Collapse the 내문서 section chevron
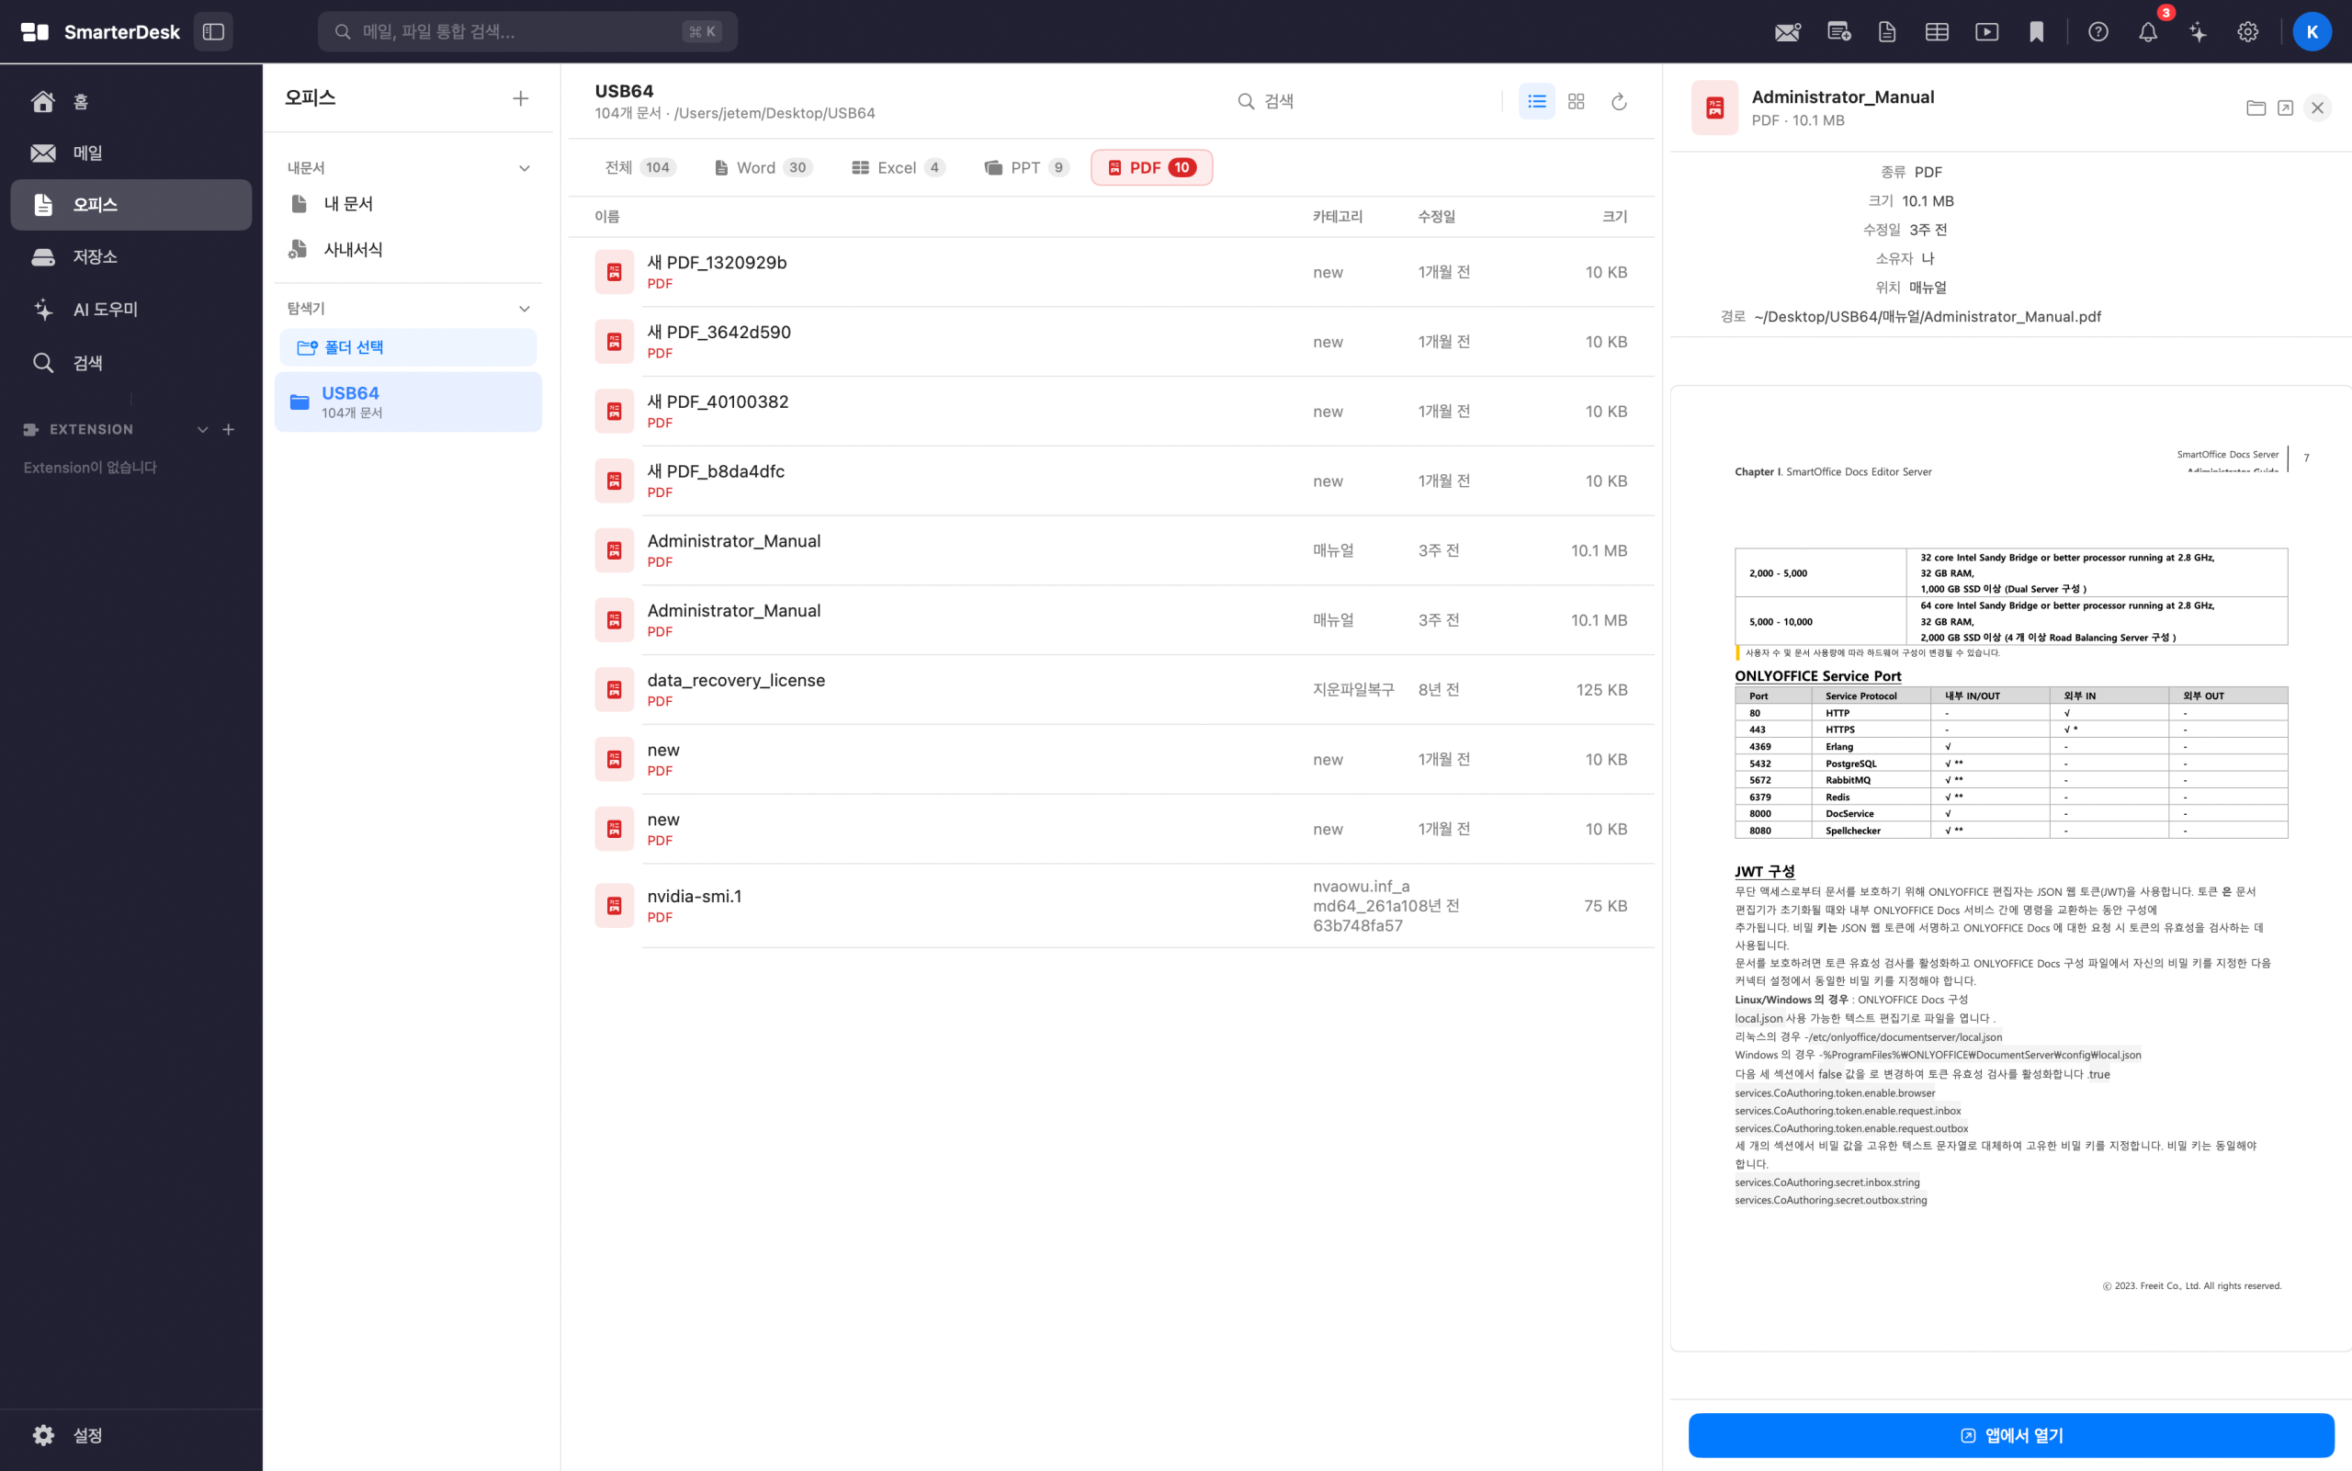The width and height of the screenshot is (2352, 1471). point(525,168)
